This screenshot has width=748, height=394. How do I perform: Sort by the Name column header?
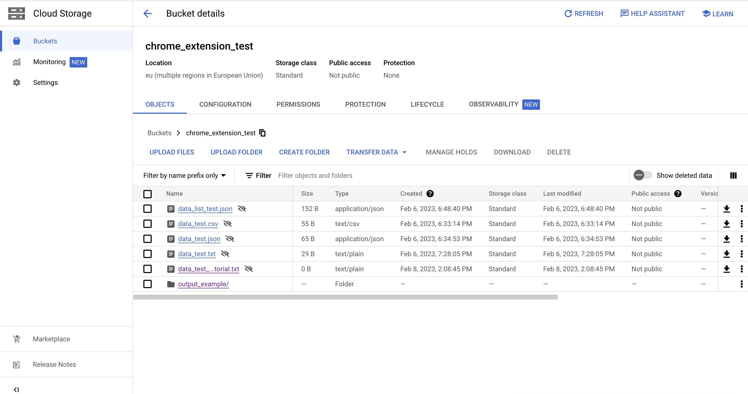pyautogui.click(x=174, y=194)
